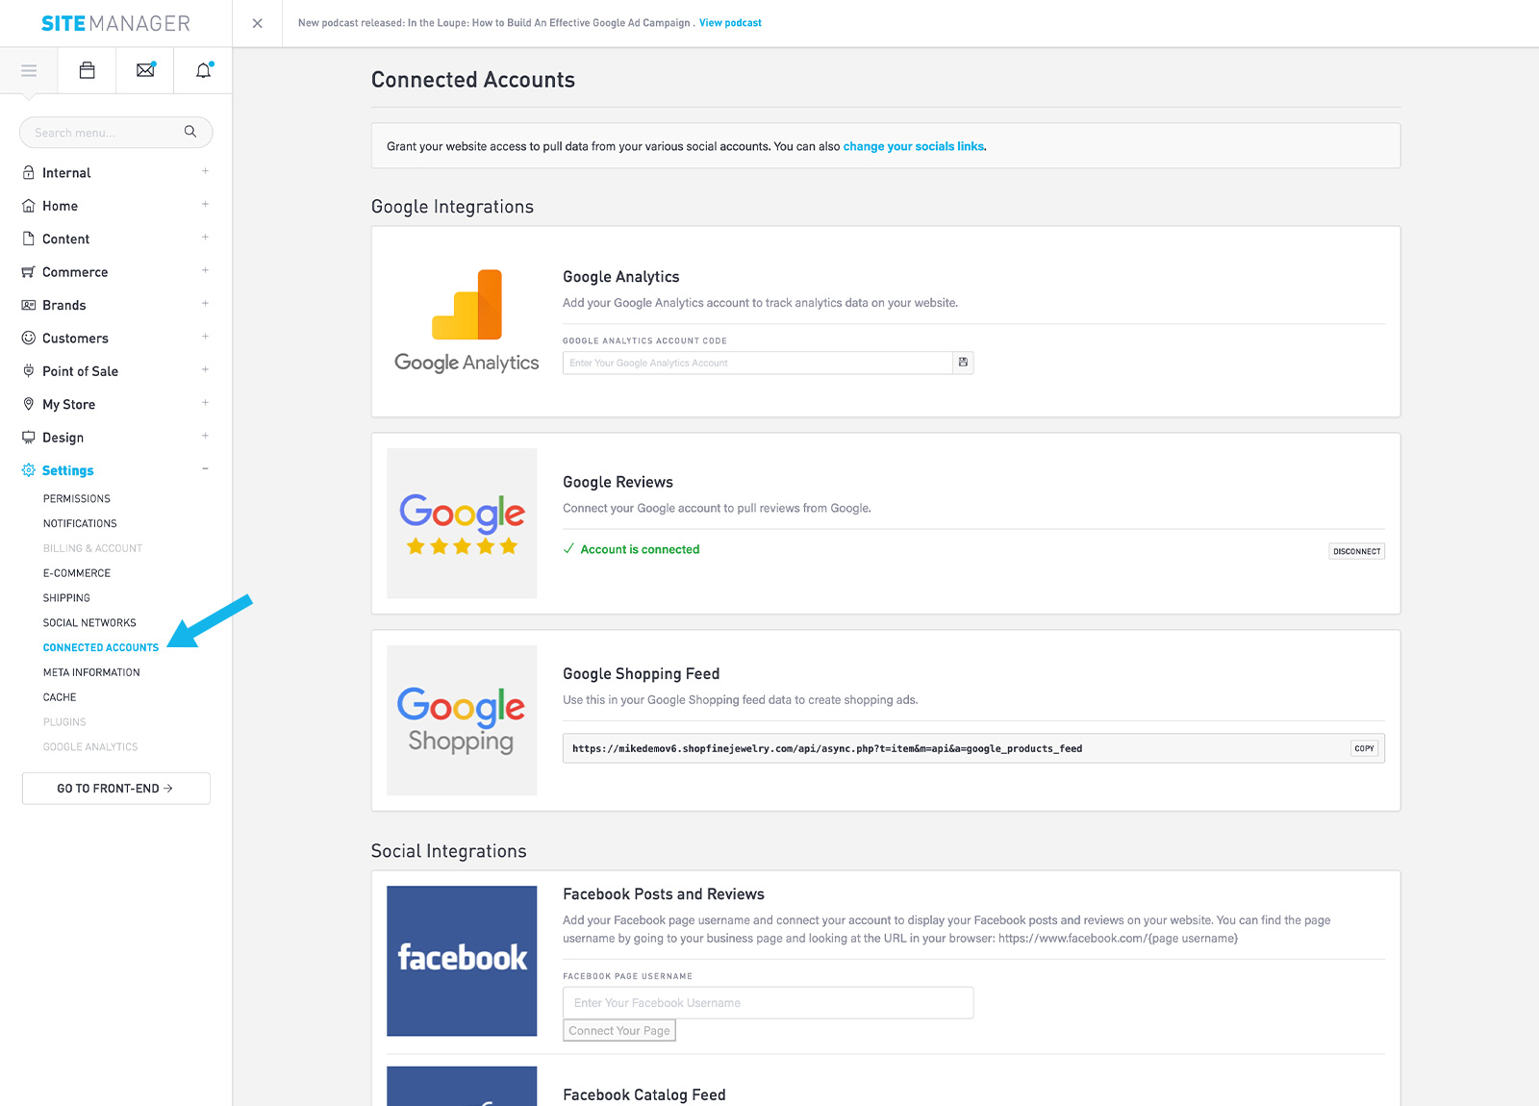This screenshot has width=1539, height=1106.
Task: Click the Google Shopping logo thumbnail
Action: click(x=462, y=720)
